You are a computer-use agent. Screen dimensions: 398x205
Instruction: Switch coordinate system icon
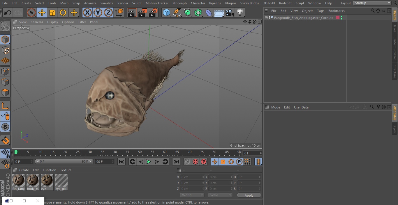119,13
